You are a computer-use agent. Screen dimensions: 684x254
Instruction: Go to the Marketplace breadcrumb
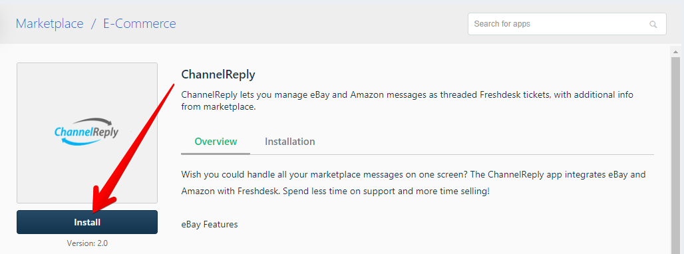click(x=49, y=23)
